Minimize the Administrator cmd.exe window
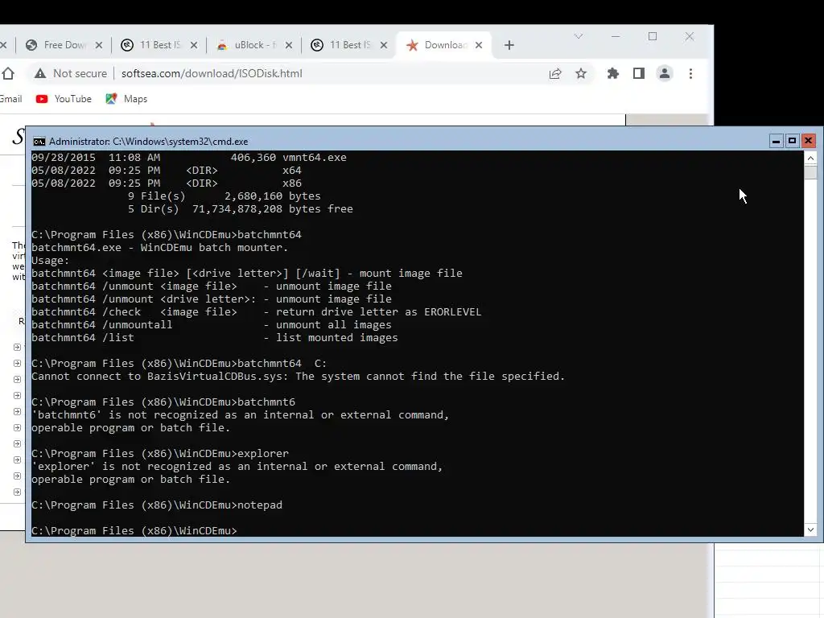 (776, 141)
